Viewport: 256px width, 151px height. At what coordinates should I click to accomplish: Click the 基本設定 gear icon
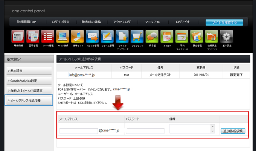click(x=226, y=37)
